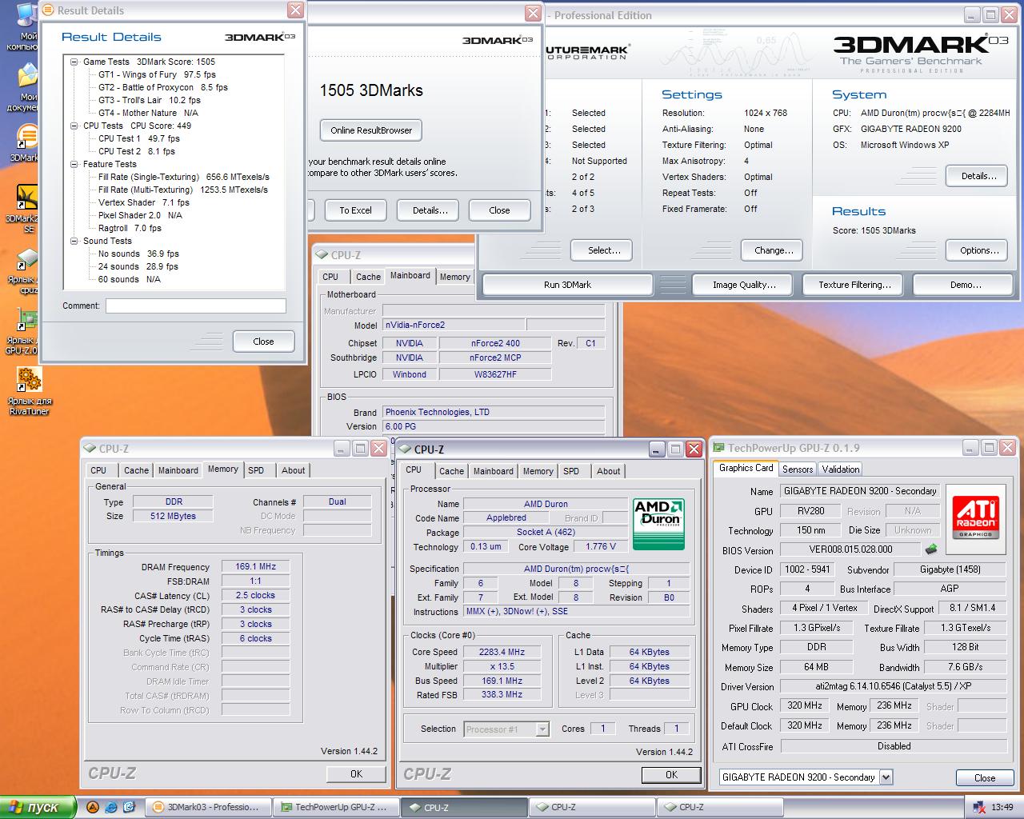The height and width of the screenshot is (819, 1024).
Task: Select the Vertex Shader 7.1 fps row
Action: pos(143,202)
